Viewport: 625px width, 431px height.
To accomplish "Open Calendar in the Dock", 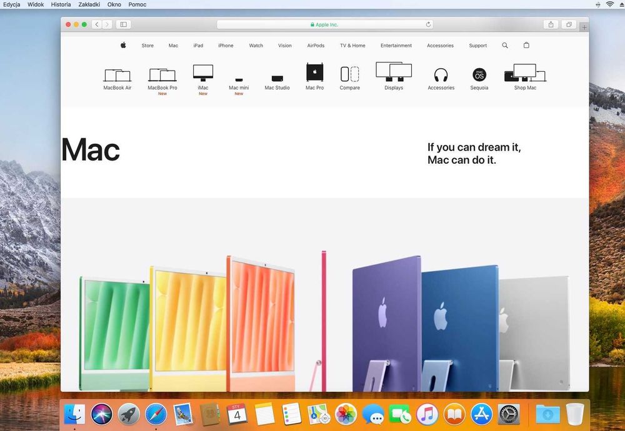I will coord(237,414).
